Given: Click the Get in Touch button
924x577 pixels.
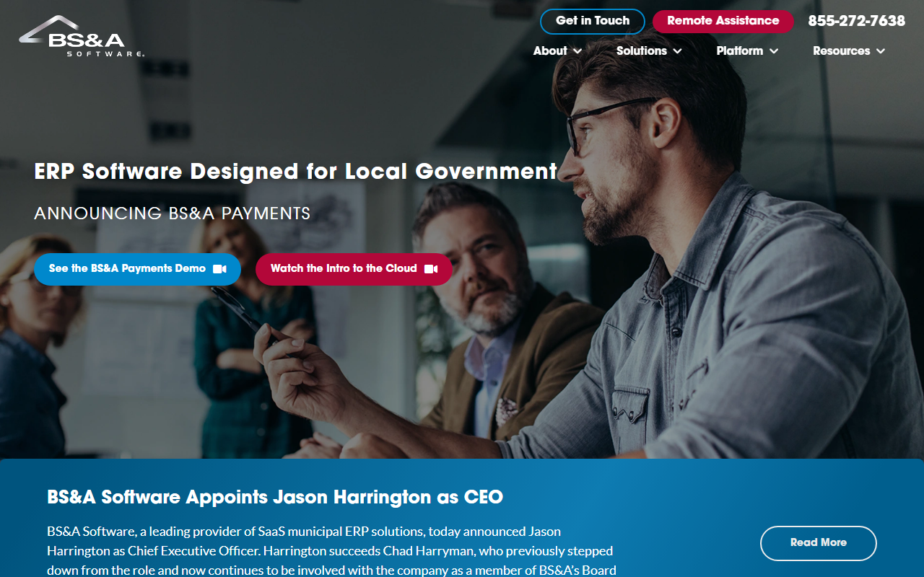Looking at the screenshot, I should click(593, 21).
